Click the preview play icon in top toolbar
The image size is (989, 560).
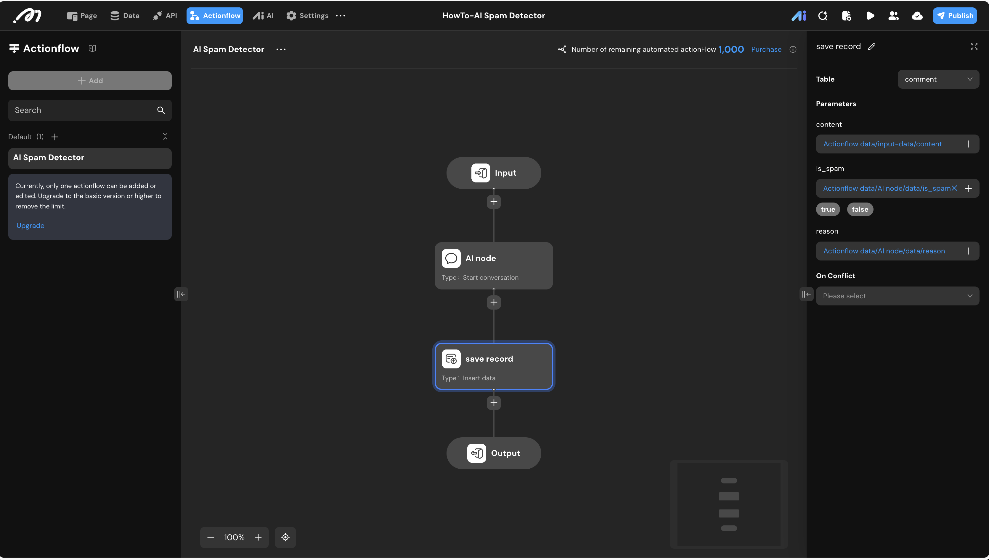(x=870, y=16)
